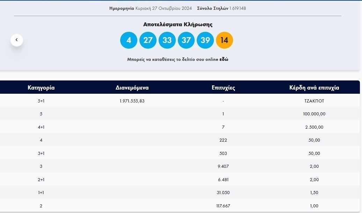
Task: Click the 'Επιτυχίες' column header
Action: pos(223,88)
